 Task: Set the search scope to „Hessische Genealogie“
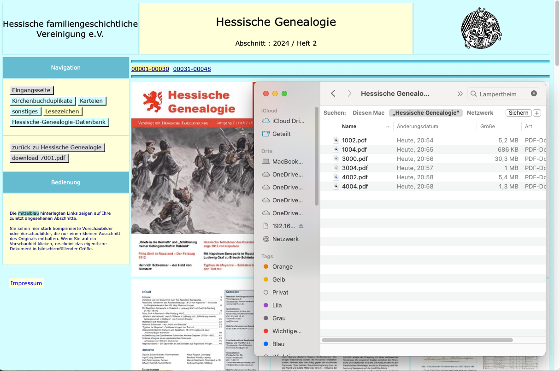pos(426,113)
